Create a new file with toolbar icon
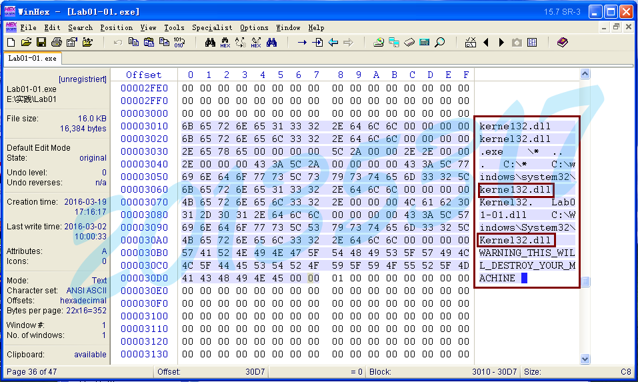Image resolution: width=638 pixels, height=382 pixels. [x=11, y=42]
